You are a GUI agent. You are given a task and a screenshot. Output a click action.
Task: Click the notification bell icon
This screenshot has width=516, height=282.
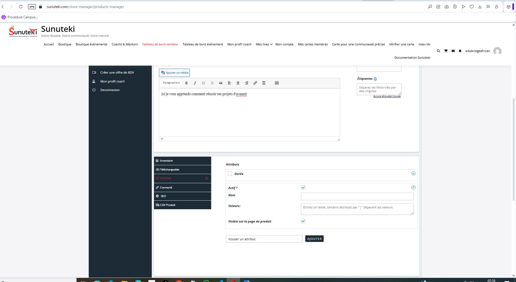[x=460, y=51]
